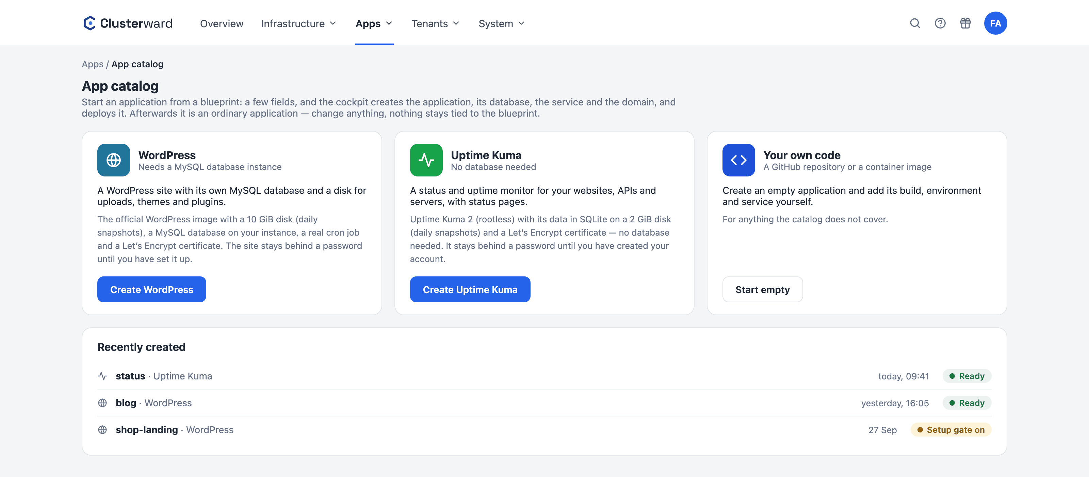Click the Start empty button
This screenshot has width=1089, height=477.
coord(762,289)
